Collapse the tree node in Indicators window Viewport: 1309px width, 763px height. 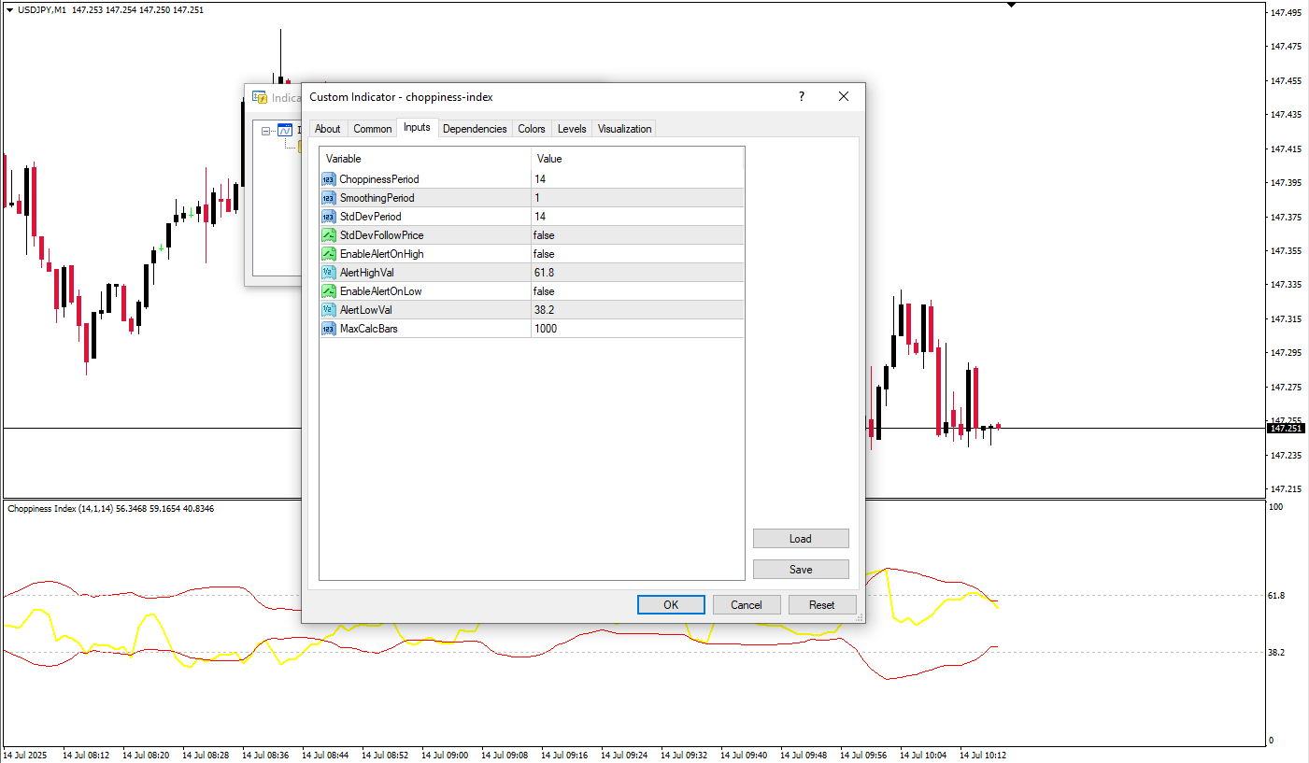tap(266, 131)
